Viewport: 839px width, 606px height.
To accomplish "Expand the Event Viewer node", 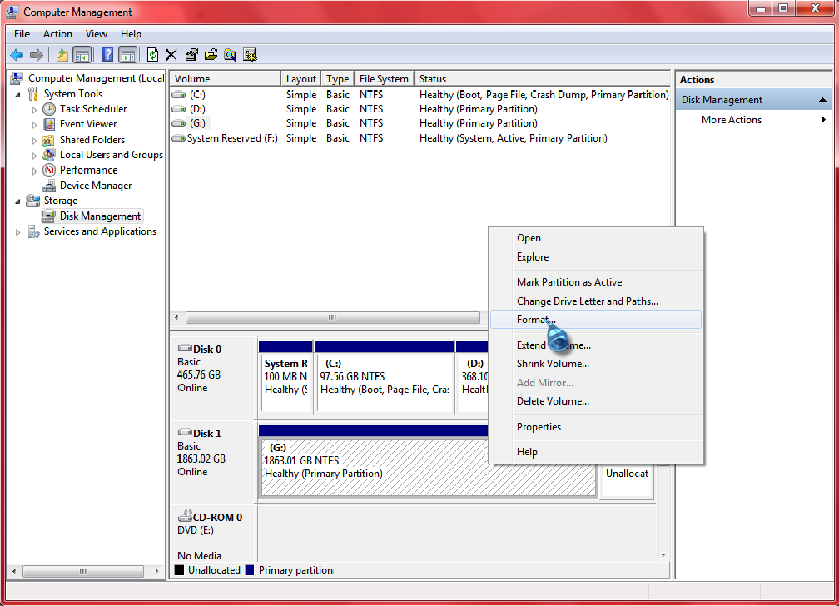I will point(34,125).
